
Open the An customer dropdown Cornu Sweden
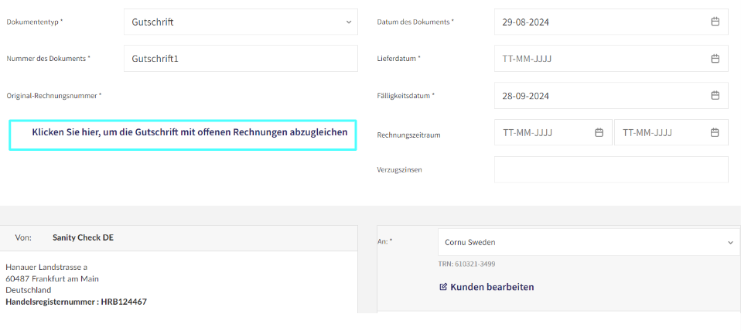[x=589, y=242]
